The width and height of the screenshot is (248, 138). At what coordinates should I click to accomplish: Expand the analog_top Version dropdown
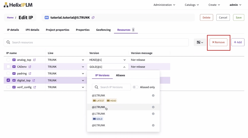click(x=124, y=60)
